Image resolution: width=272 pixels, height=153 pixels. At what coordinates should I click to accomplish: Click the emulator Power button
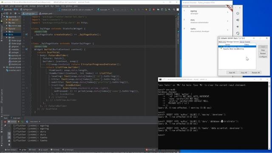point(238,13)
